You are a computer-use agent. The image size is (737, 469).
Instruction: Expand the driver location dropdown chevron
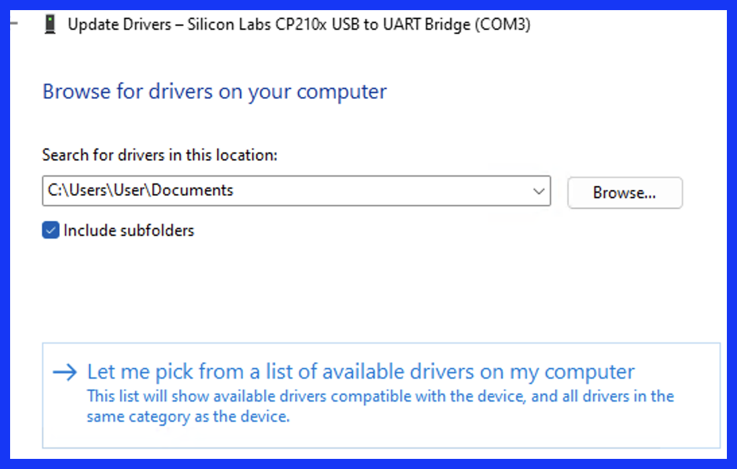tap(539, 191)
